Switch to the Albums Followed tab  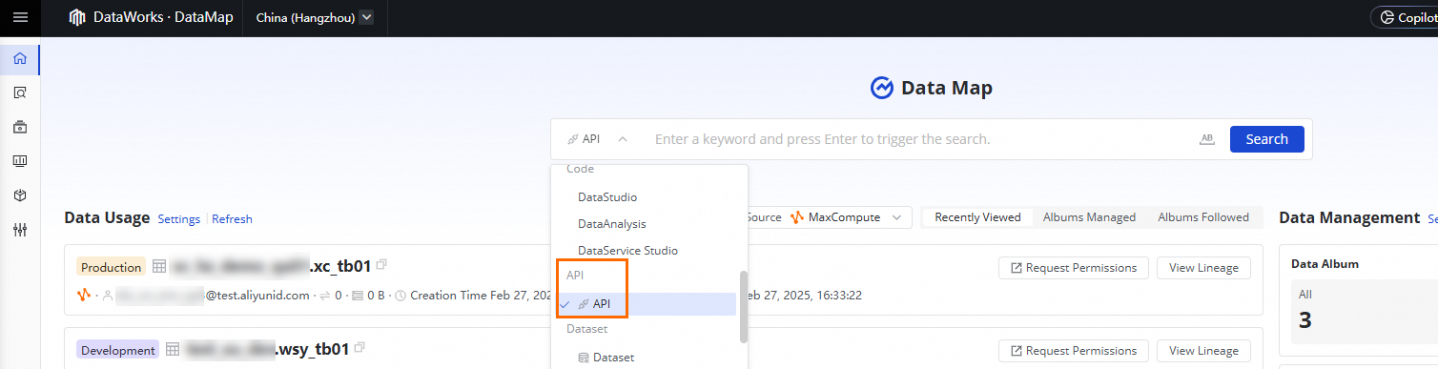[x=1203, y=217]
